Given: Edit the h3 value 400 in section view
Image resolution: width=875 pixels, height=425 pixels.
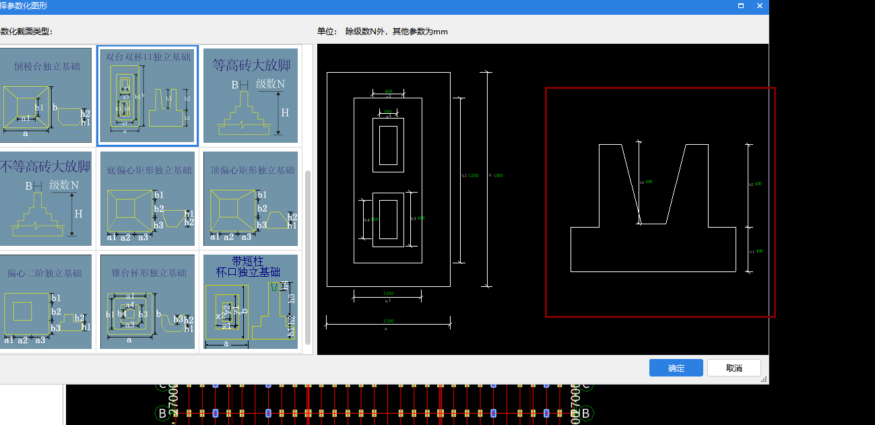Looking at the screenshot, I should [649, 182].
